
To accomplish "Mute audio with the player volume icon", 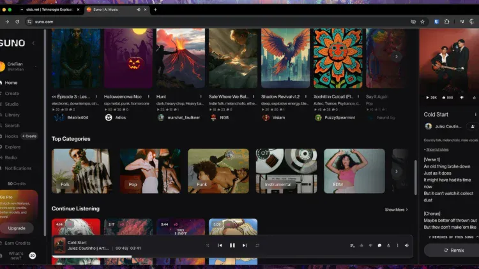I will [x=407, y=245].
